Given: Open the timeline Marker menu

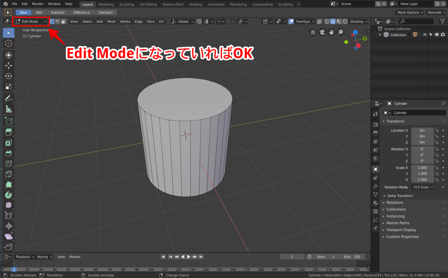Looking at the screenshot, I should (75, 257).
